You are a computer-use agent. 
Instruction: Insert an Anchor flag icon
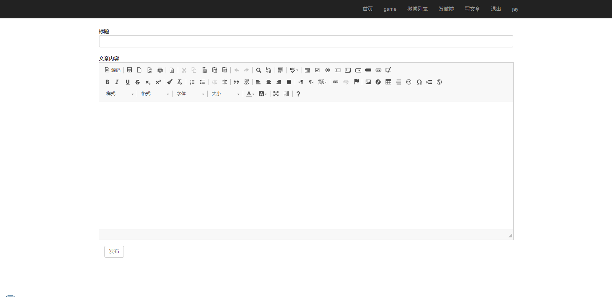(356, 82)
